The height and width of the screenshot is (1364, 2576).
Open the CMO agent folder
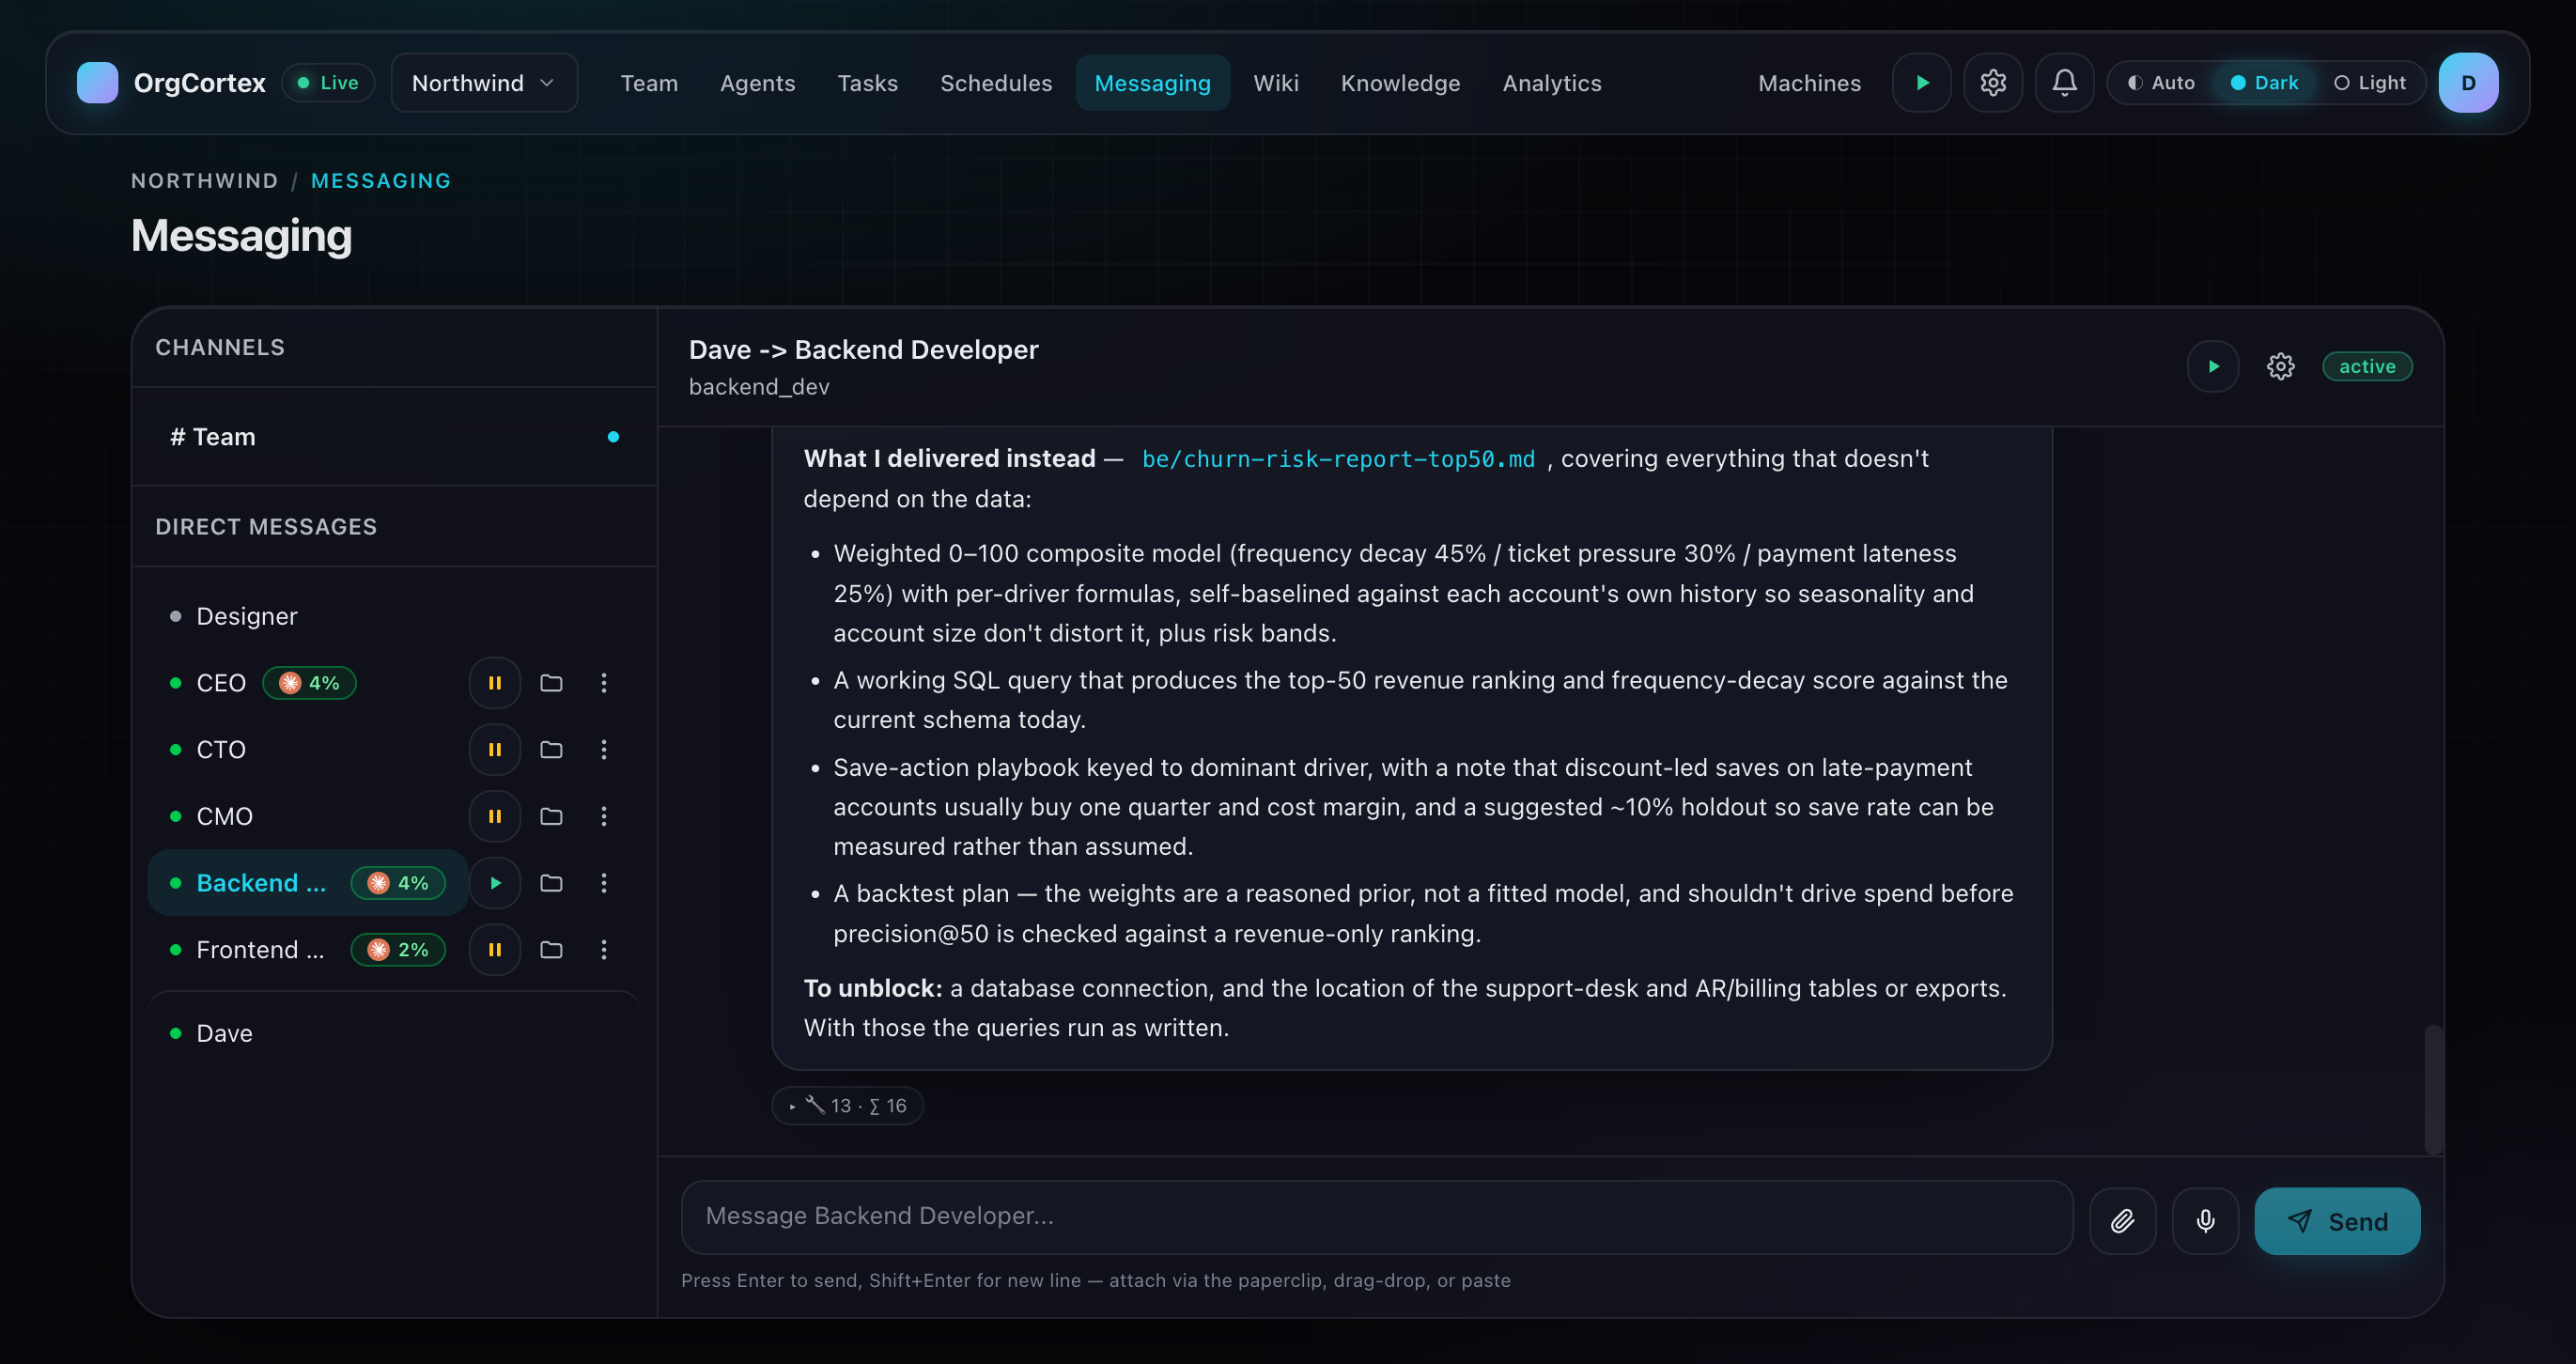click(x=551, y=816)
